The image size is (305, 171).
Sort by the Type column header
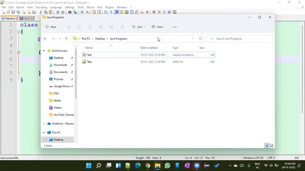point(175,47)
